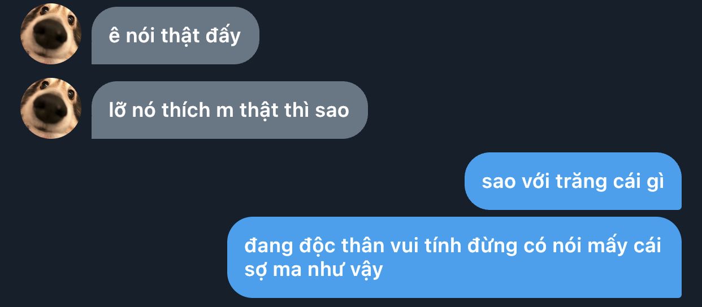This screenshot has height=307, width=702.
Task: Click the word "sao" ending the gray message
Action: (332, 111)
